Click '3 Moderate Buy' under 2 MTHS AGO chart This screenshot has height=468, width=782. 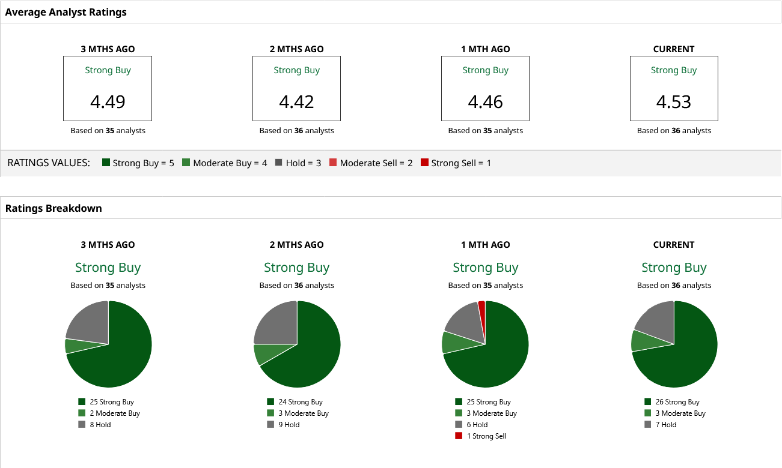pyautogui.click(x=298, y=413)
